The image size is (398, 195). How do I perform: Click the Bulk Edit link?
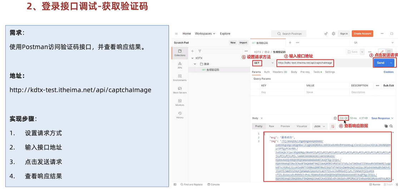[x=389, y=85]
